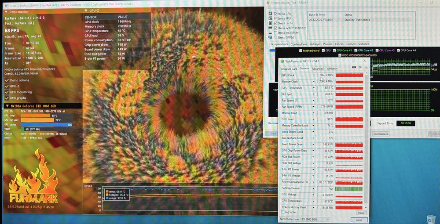The image size is (440, 224).
Task: Click the Stress local disks drive icon
Action: coord(270,33)
